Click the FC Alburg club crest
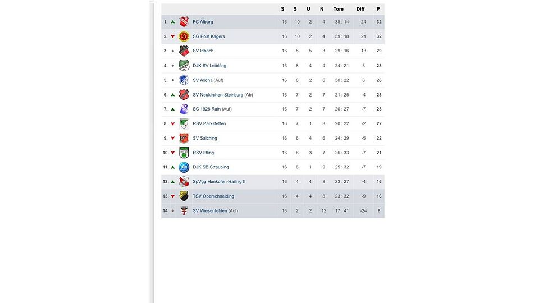 184,22
